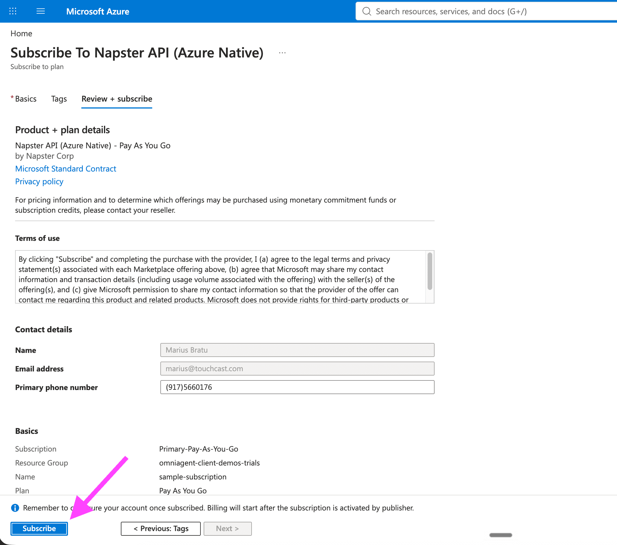Click the search magnifier icon
This screenshot has width=617, height=545.
click(367, 11)
